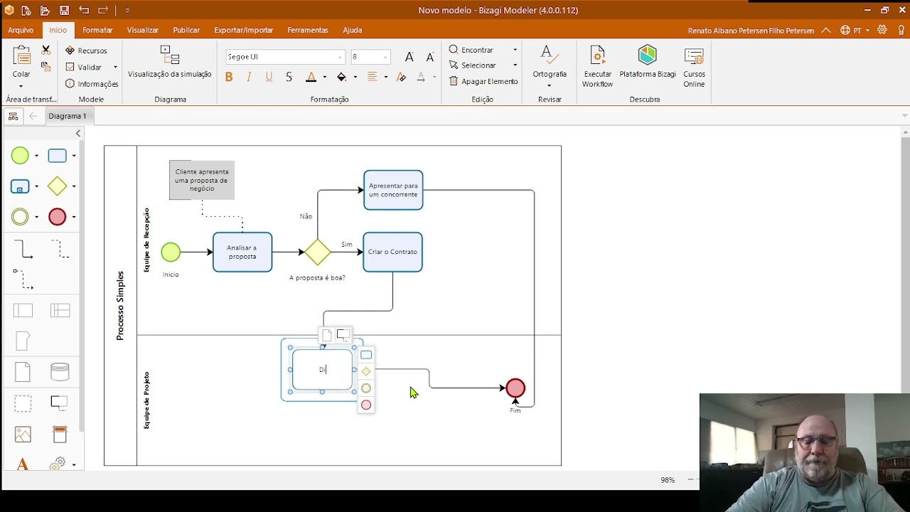
Task: Open Plataforma Bizagi
Action: (648, 62)
